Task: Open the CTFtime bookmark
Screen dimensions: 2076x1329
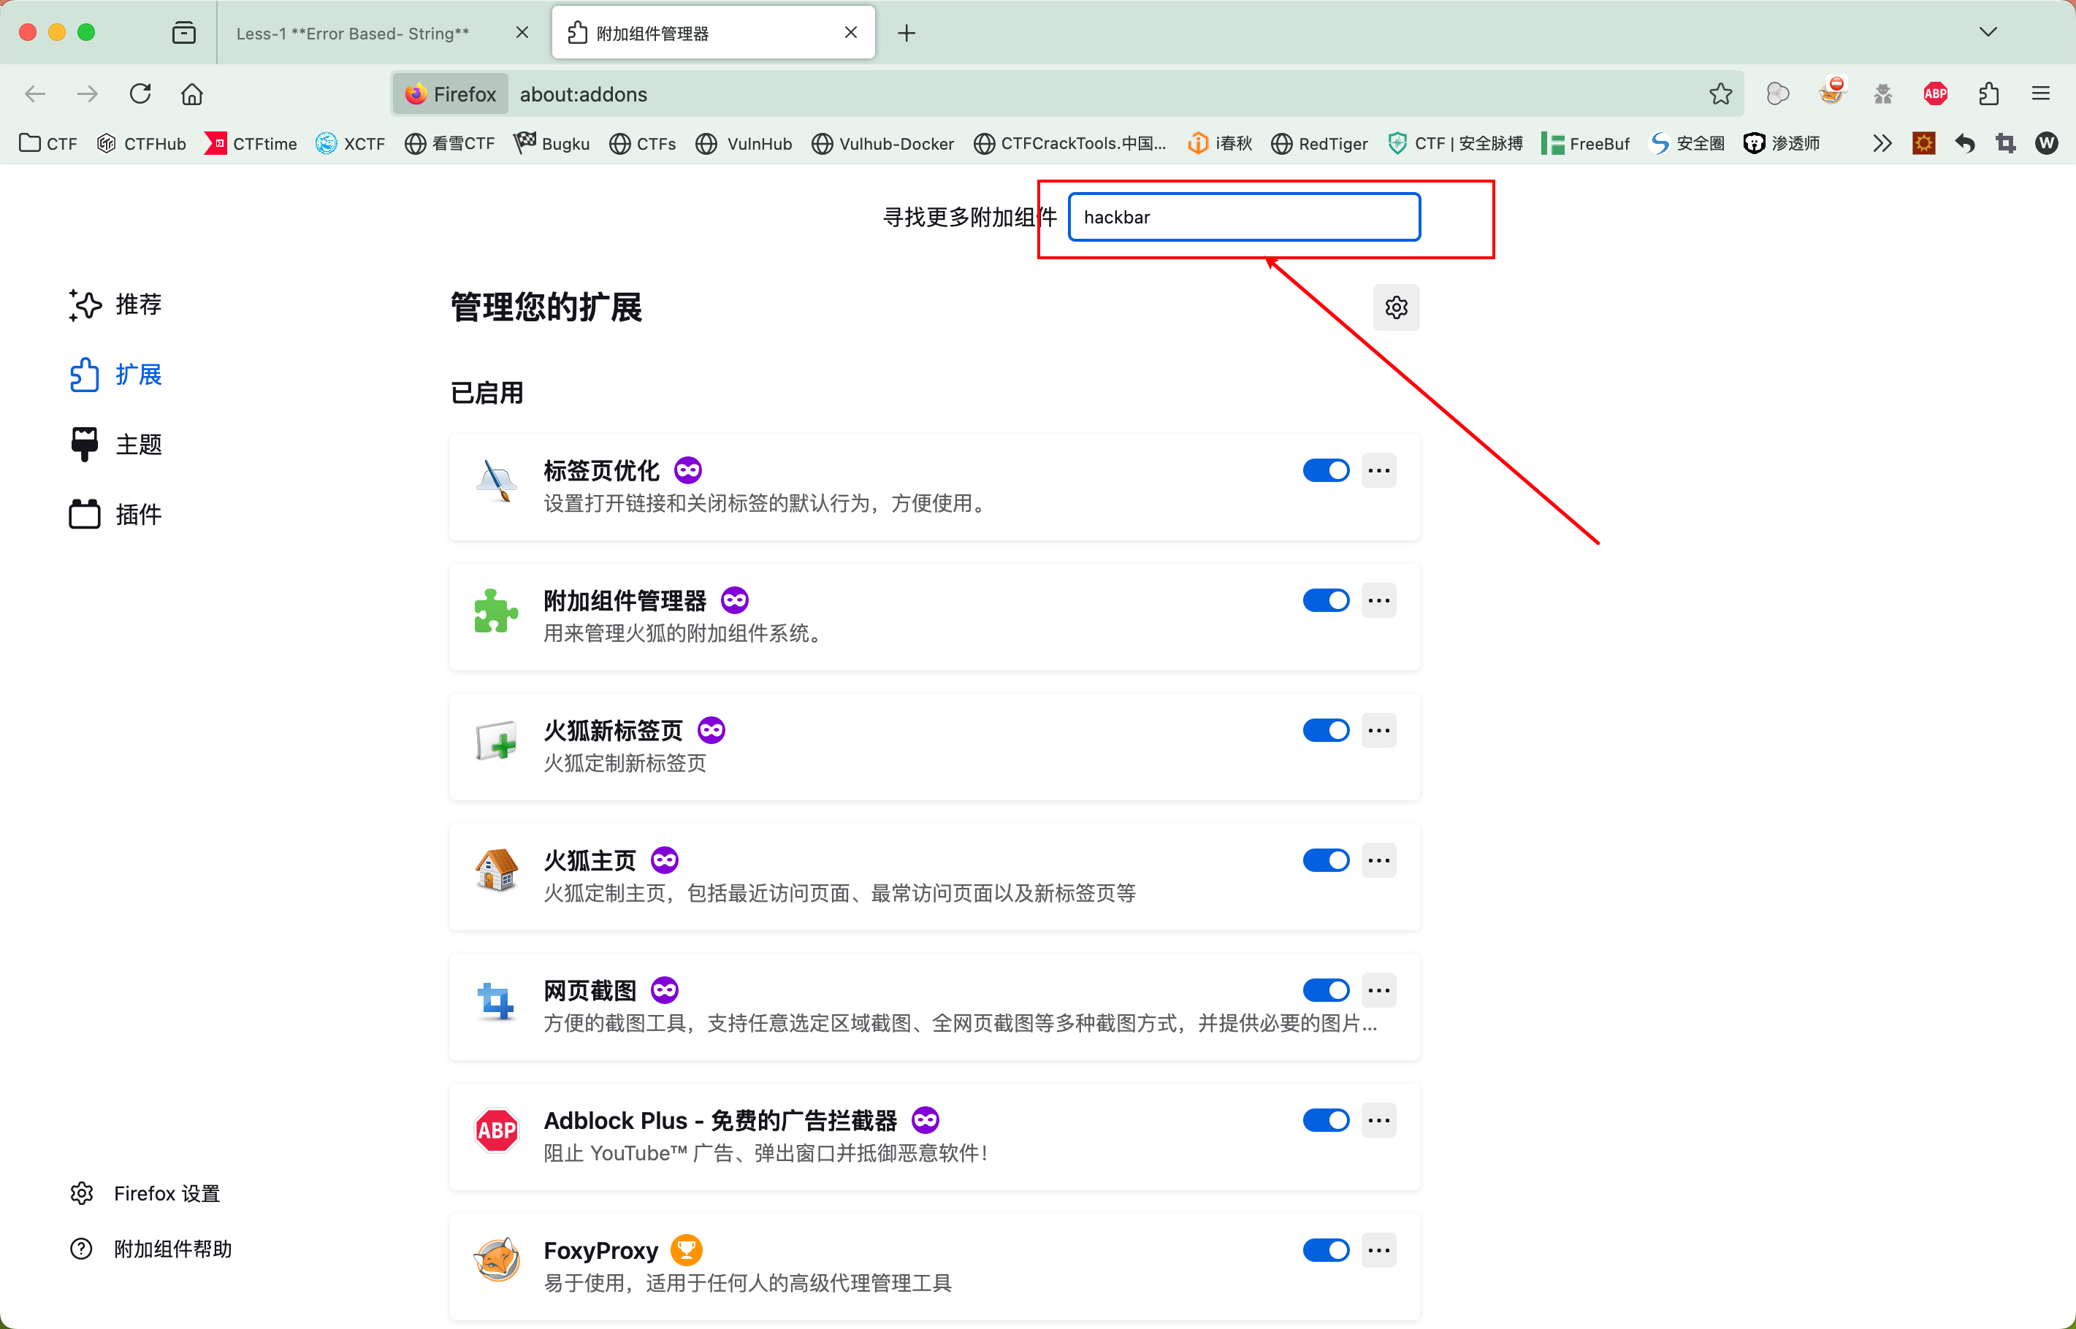Action: pyautogui.click(x=251, y=143)
